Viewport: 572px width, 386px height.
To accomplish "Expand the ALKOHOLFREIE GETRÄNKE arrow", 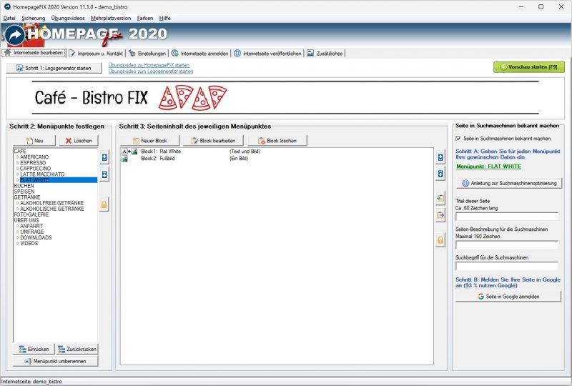I will [x=17, y=203].
